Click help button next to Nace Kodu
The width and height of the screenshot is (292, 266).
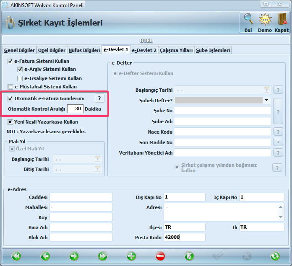pyautogui.click(x=278, y=132)
